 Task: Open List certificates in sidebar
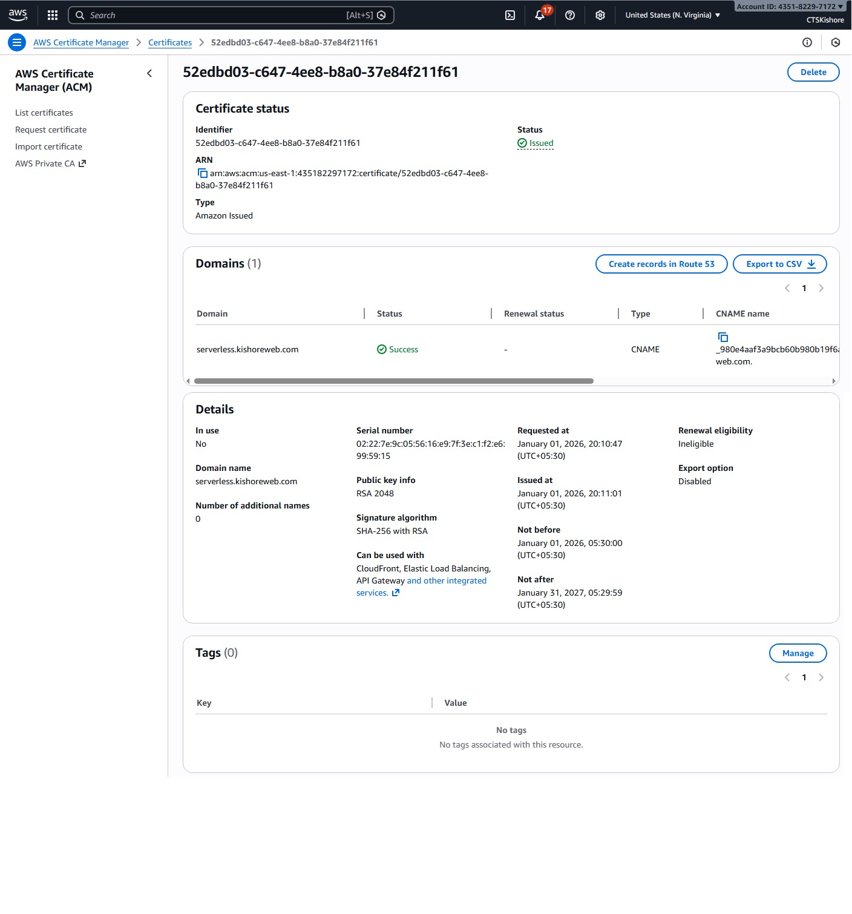click(x=44, y=113)
